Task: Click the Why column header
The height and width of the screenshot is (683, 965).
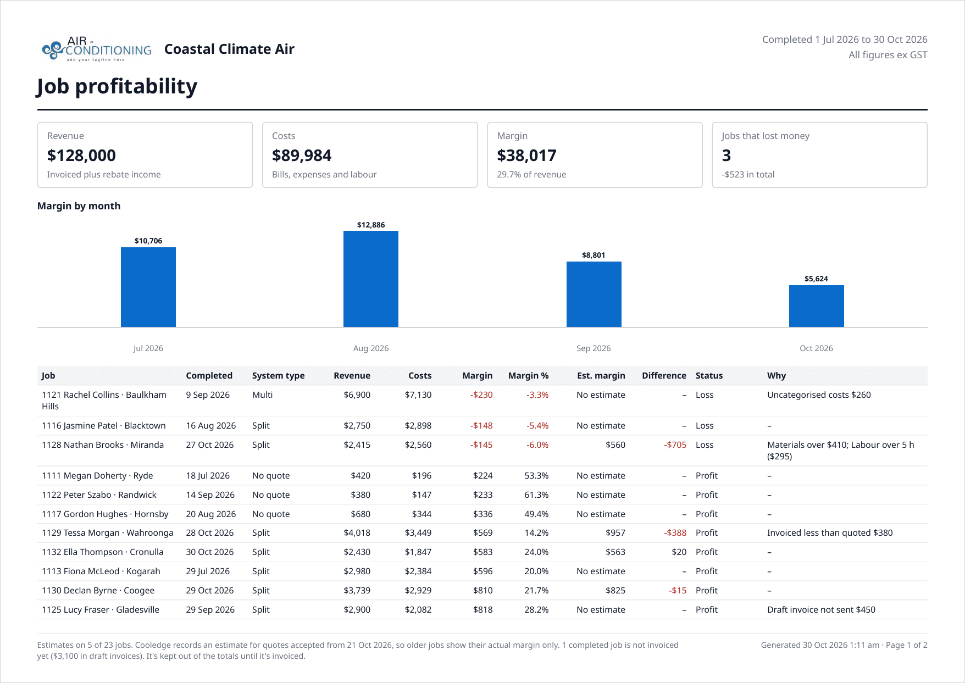Action: click(x=777, y=375)
